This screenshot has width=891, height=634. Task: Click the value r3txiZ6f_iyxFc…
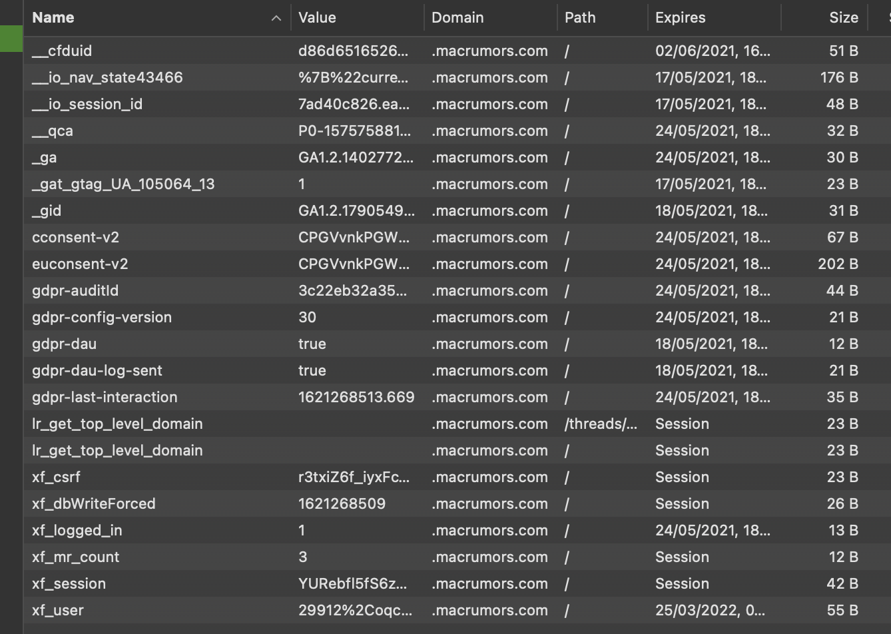coord(354,477)
